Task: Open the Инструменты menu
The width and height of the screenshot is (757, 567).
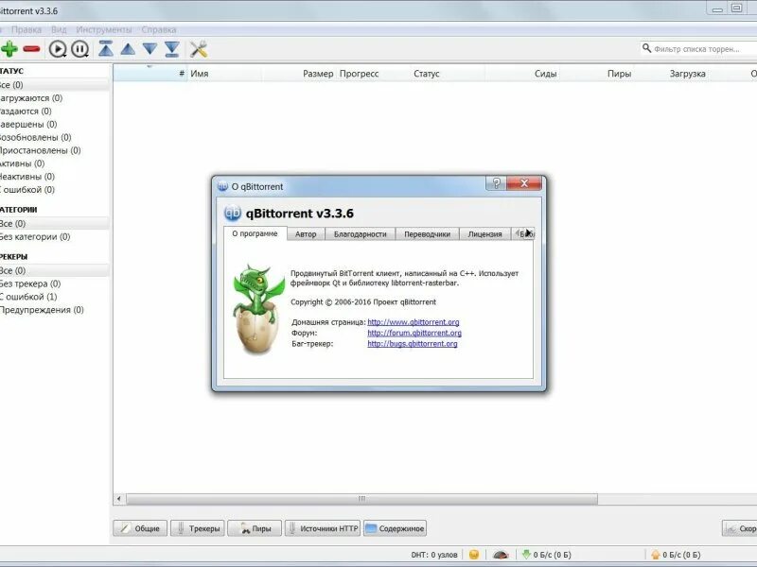Action: (x=104, y=29)
